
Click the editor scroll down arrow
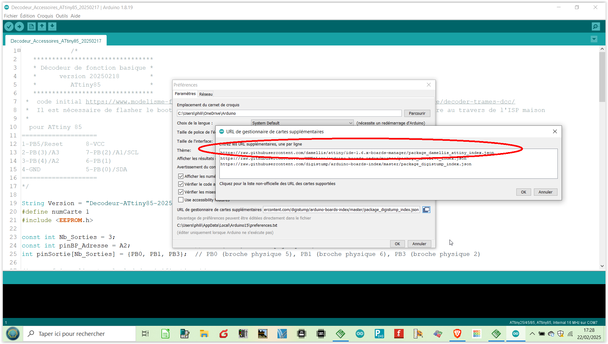[602, 266]
